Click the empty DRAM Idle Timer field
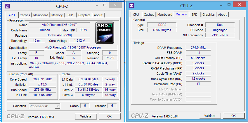The image size is (248, 123). (198, 89)
